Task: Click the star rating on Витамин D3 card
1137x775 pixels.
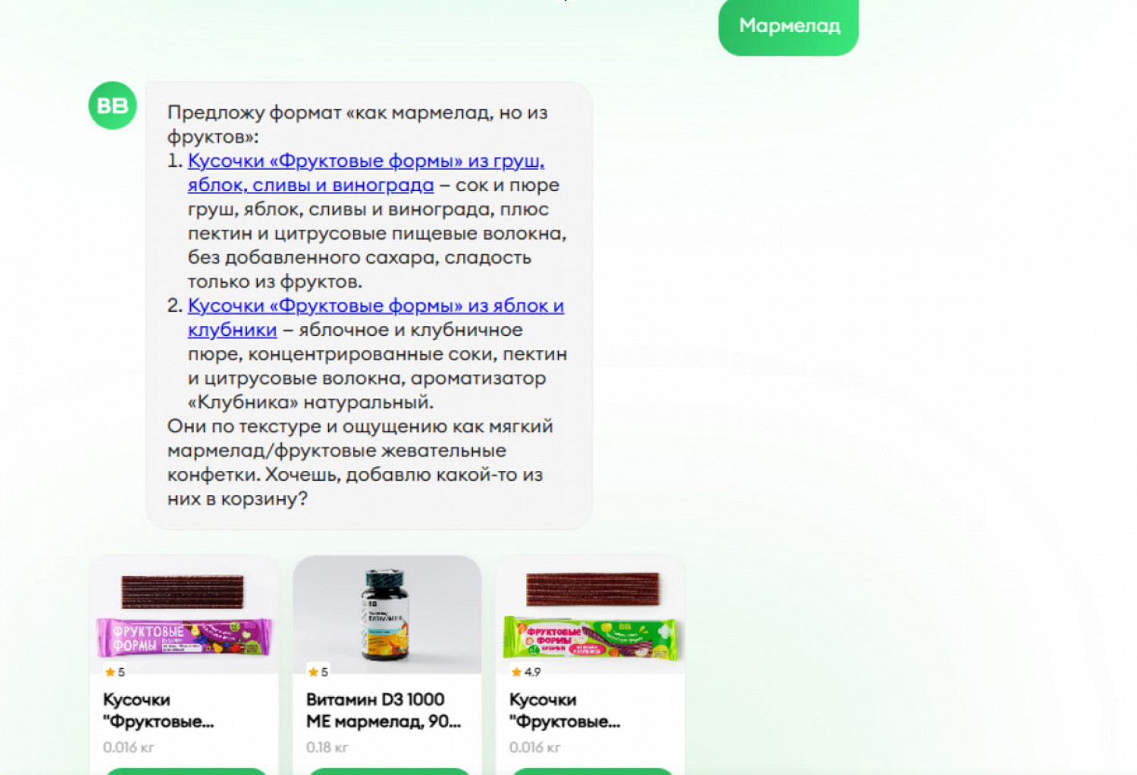Action: click(318, 672)
